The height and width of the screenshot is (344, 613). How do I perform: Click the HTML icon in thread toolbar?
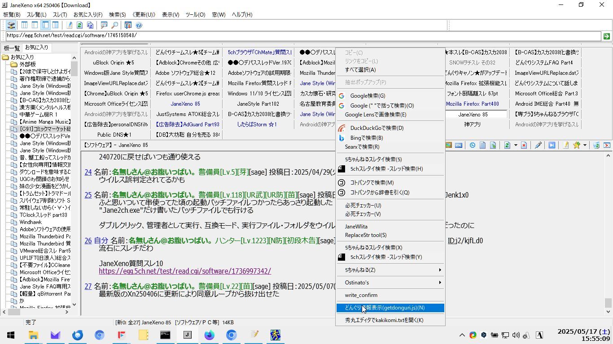459,145
